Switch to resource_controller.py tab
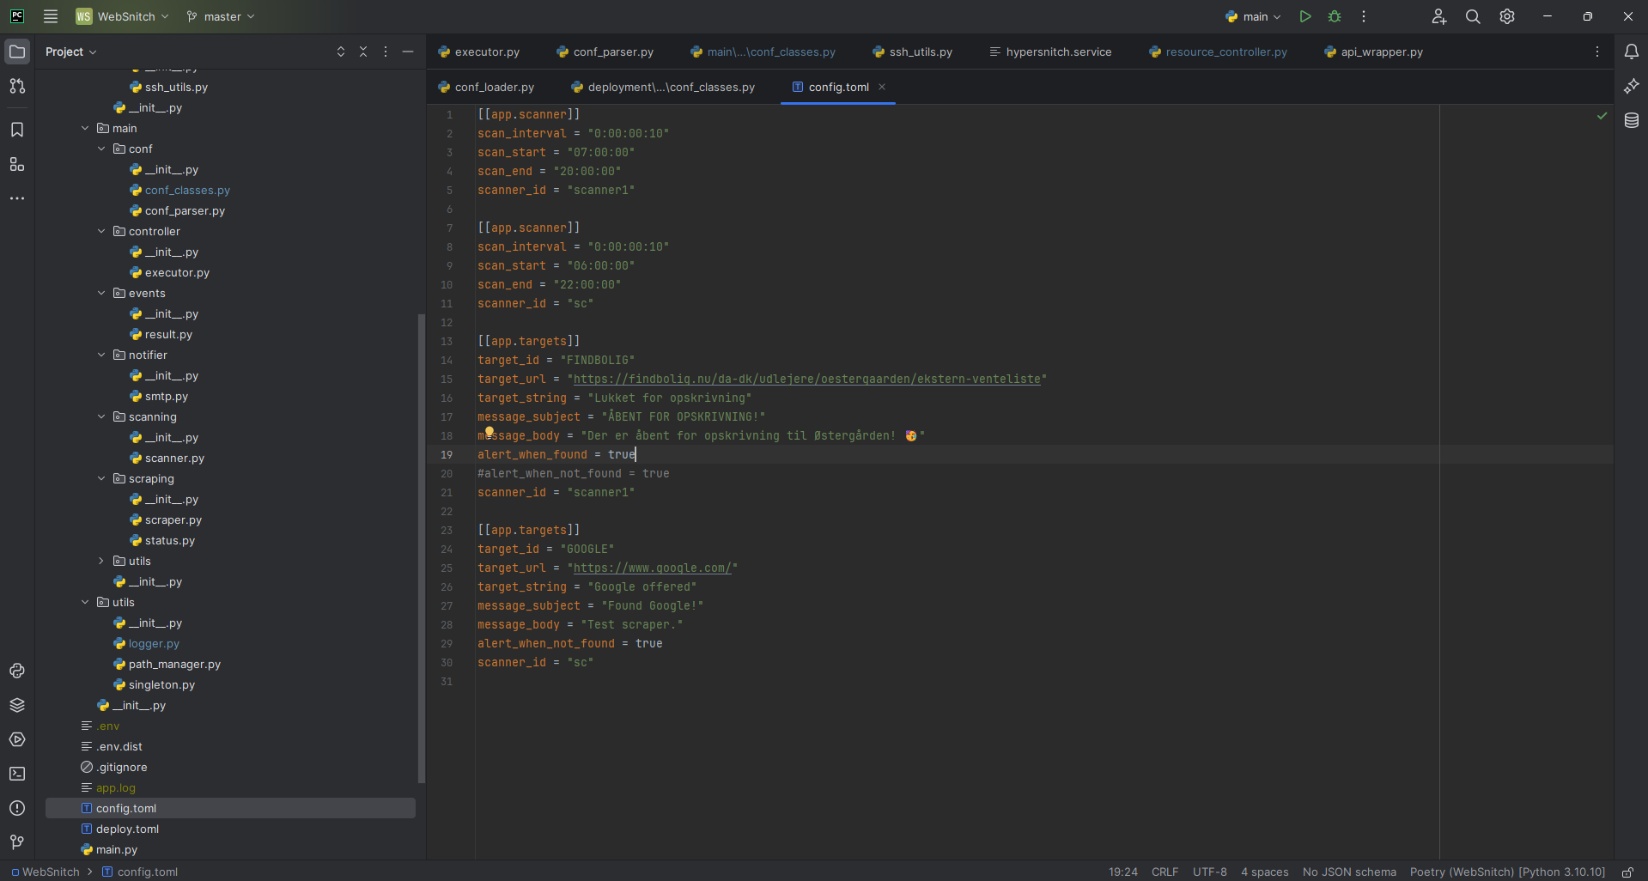 pos(1218,52)
